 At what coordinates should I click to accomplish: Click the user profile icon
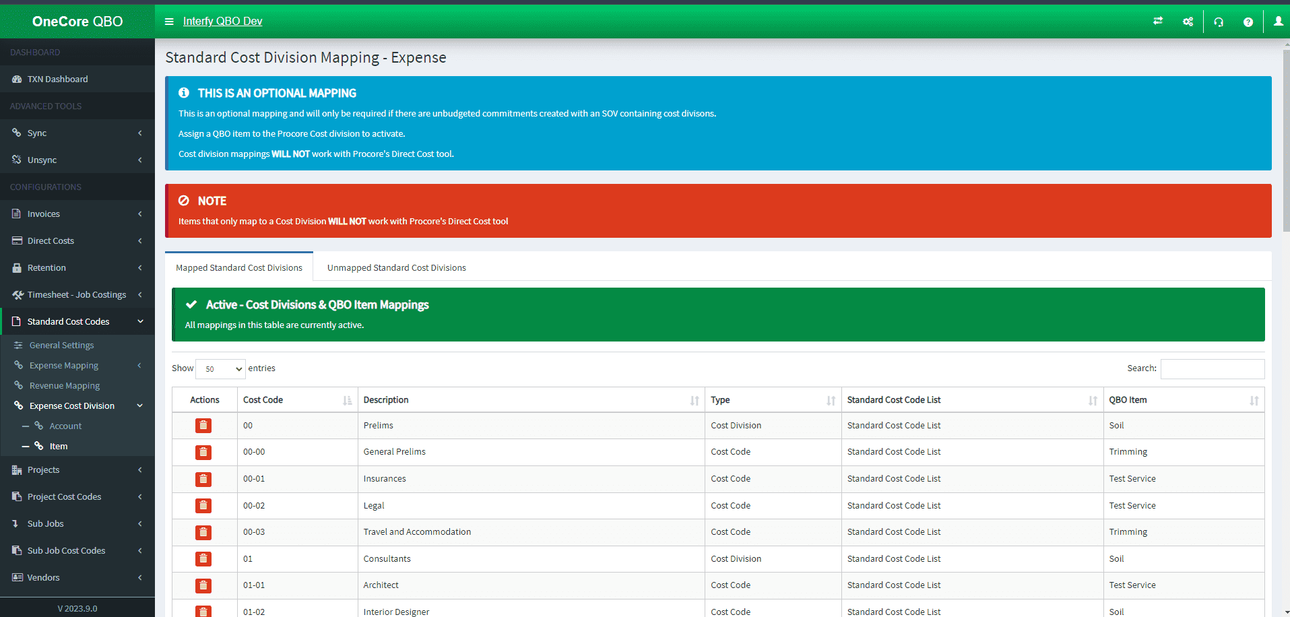[x=1278, y=22]
